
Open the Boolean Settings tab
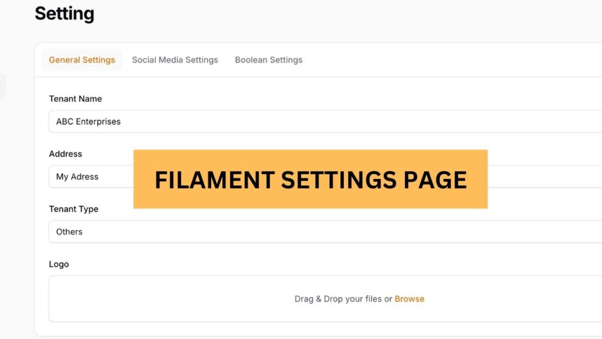pos(269,59)
